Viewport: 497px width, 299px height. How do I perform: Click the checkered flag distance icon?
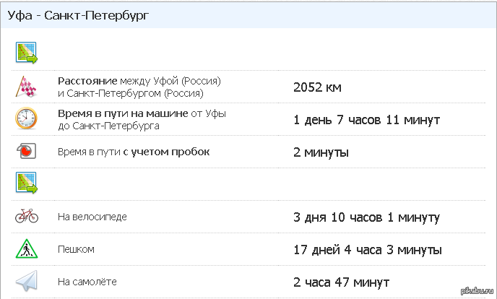(x=26, y=87)
